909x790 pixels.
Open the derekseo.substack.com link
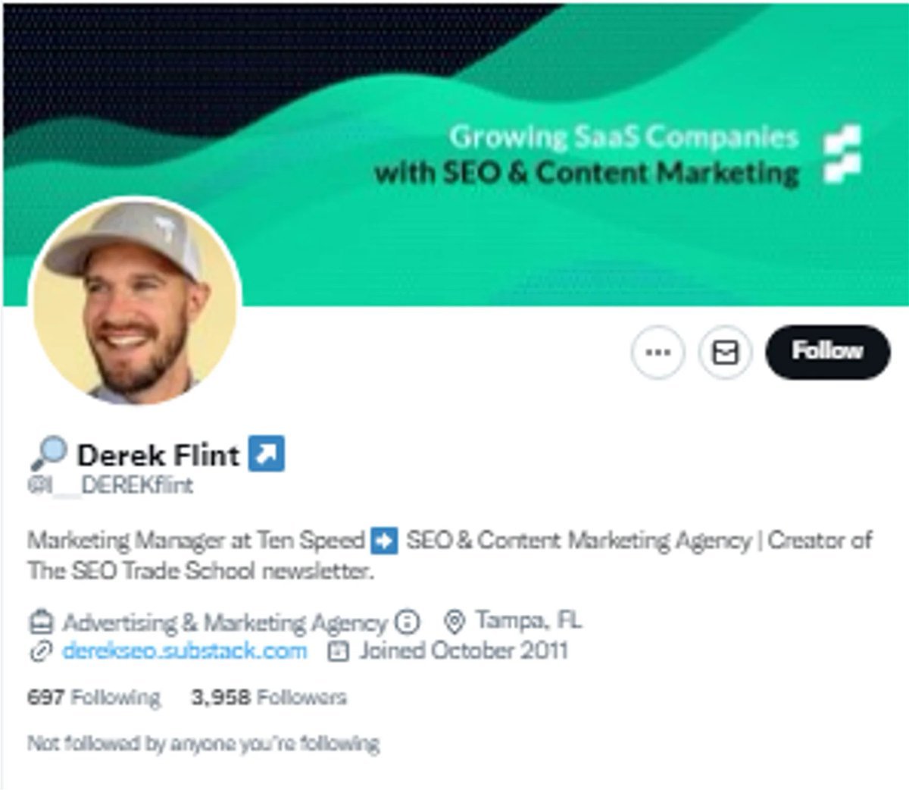[x=185, y=651]
